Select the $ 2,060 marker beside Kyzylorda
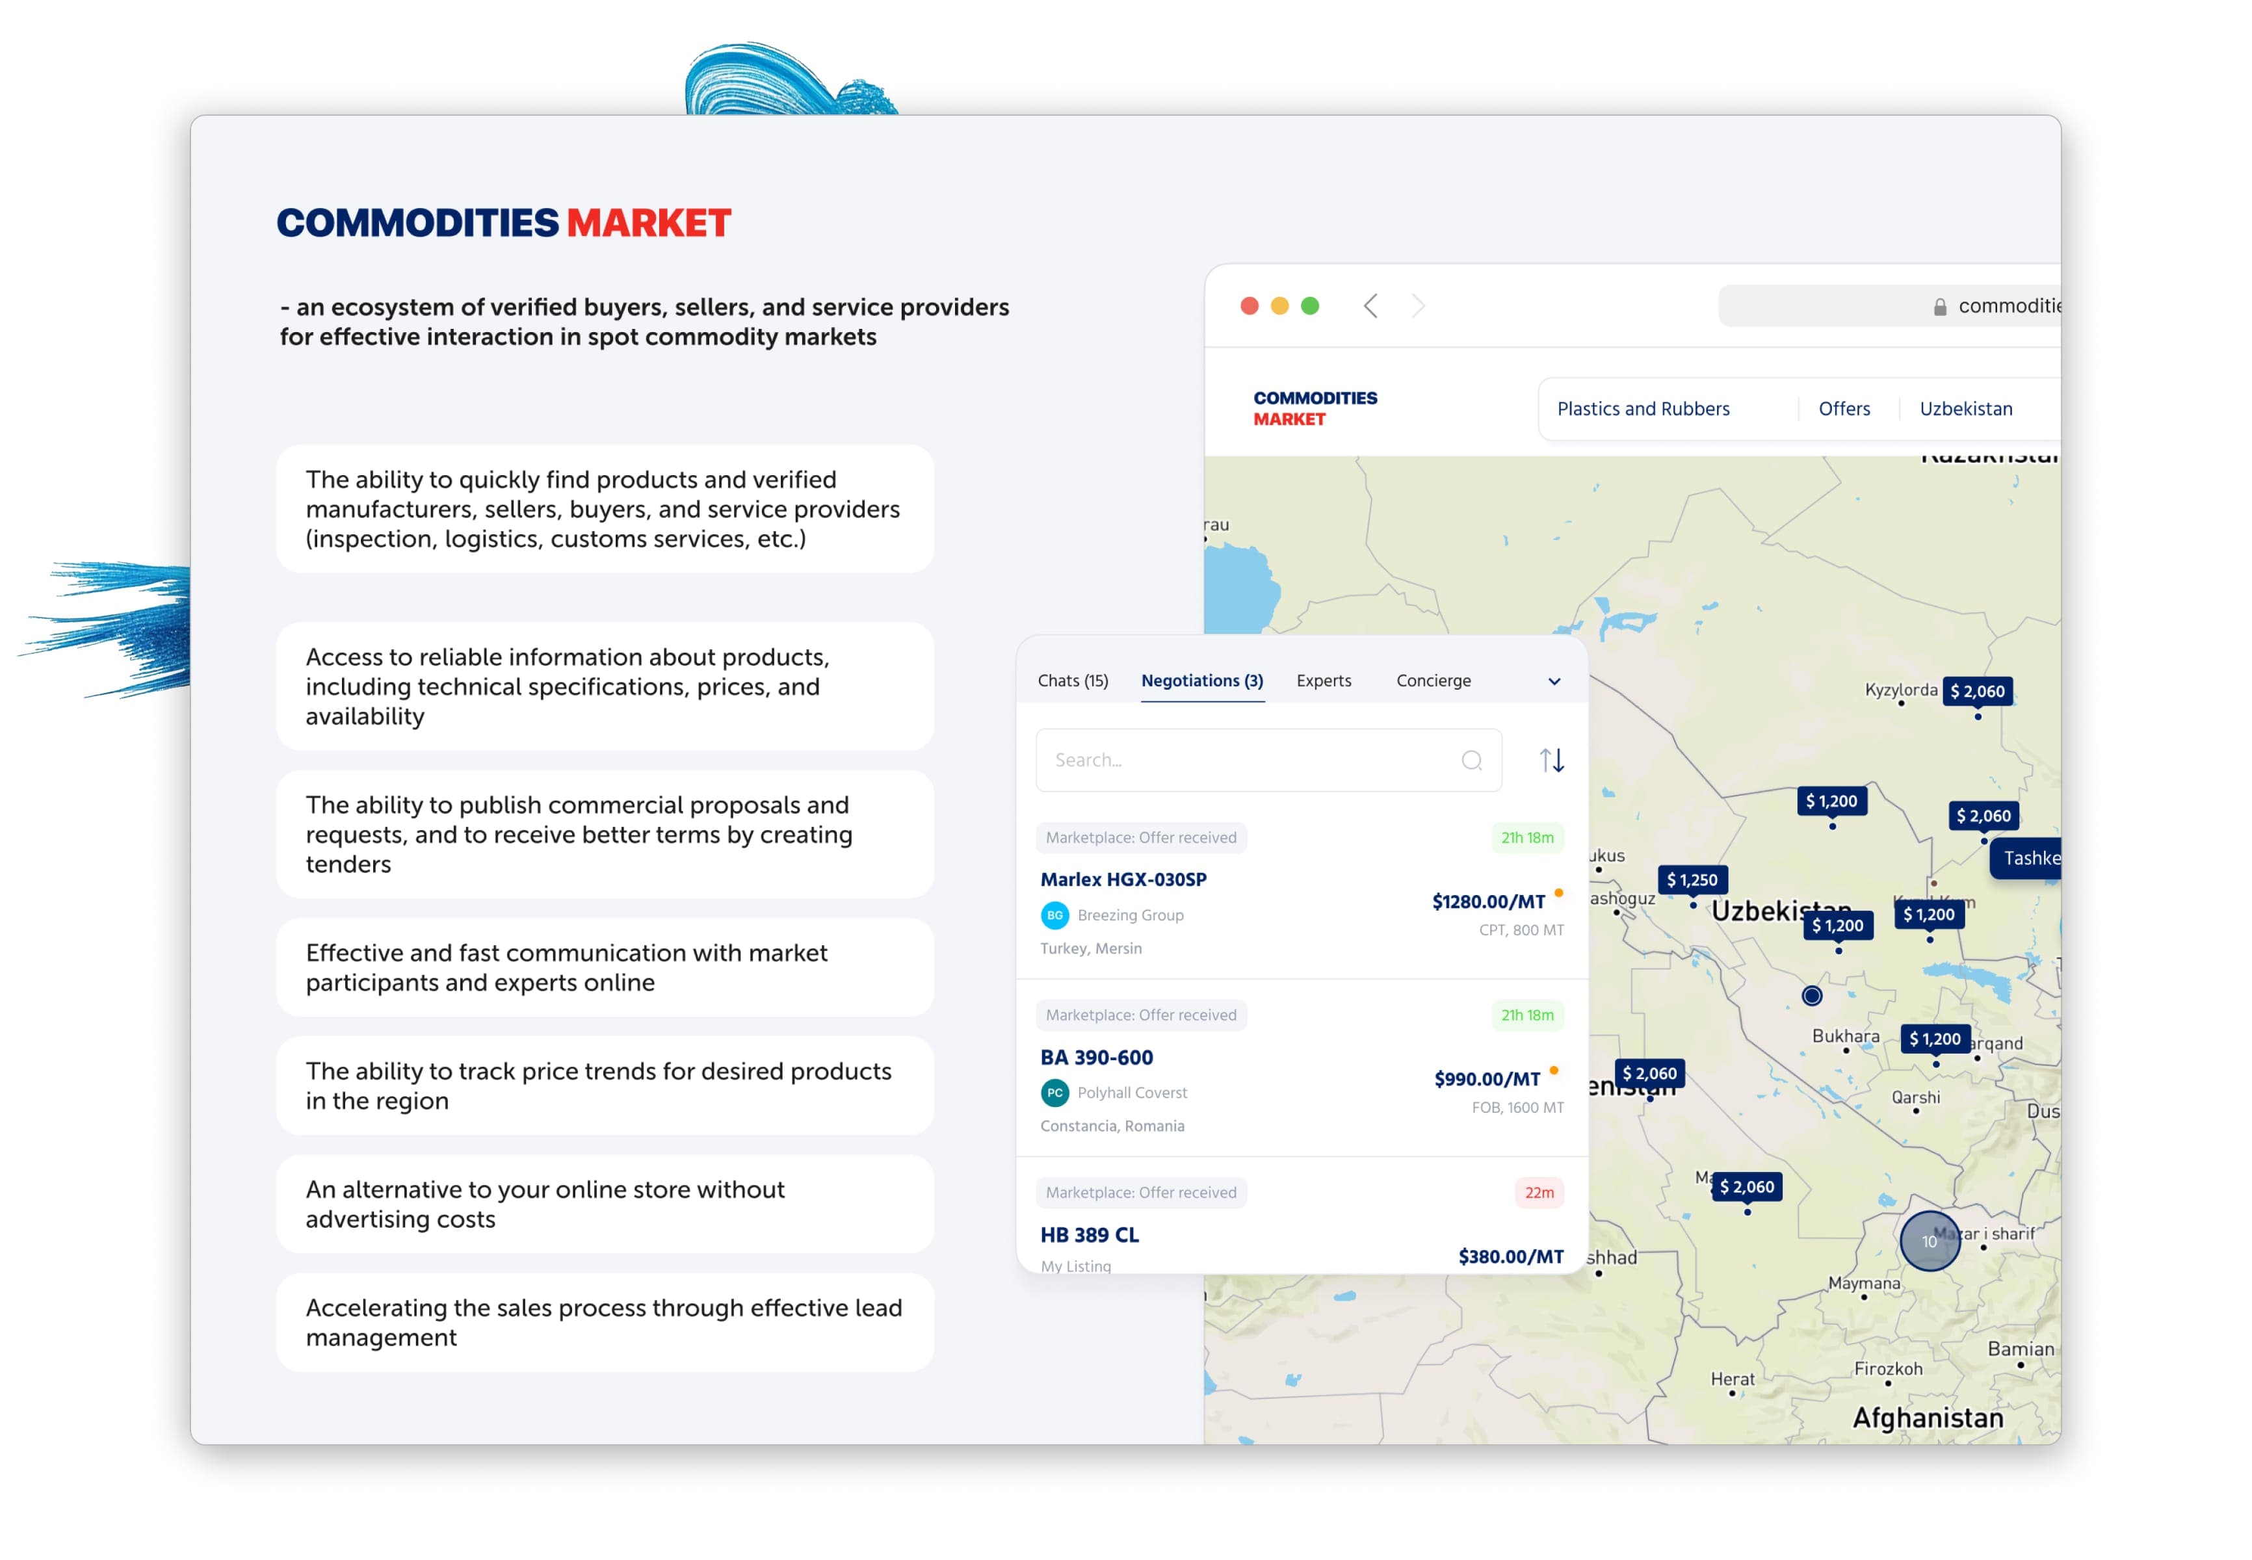 [1978, 691]
